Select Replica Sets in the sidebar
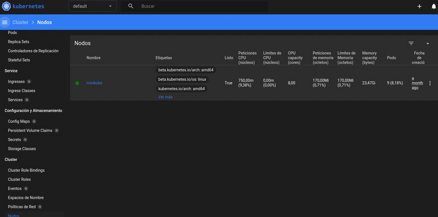Image resolution: width=438 pixels, height=217 pixels. point(19,42)
